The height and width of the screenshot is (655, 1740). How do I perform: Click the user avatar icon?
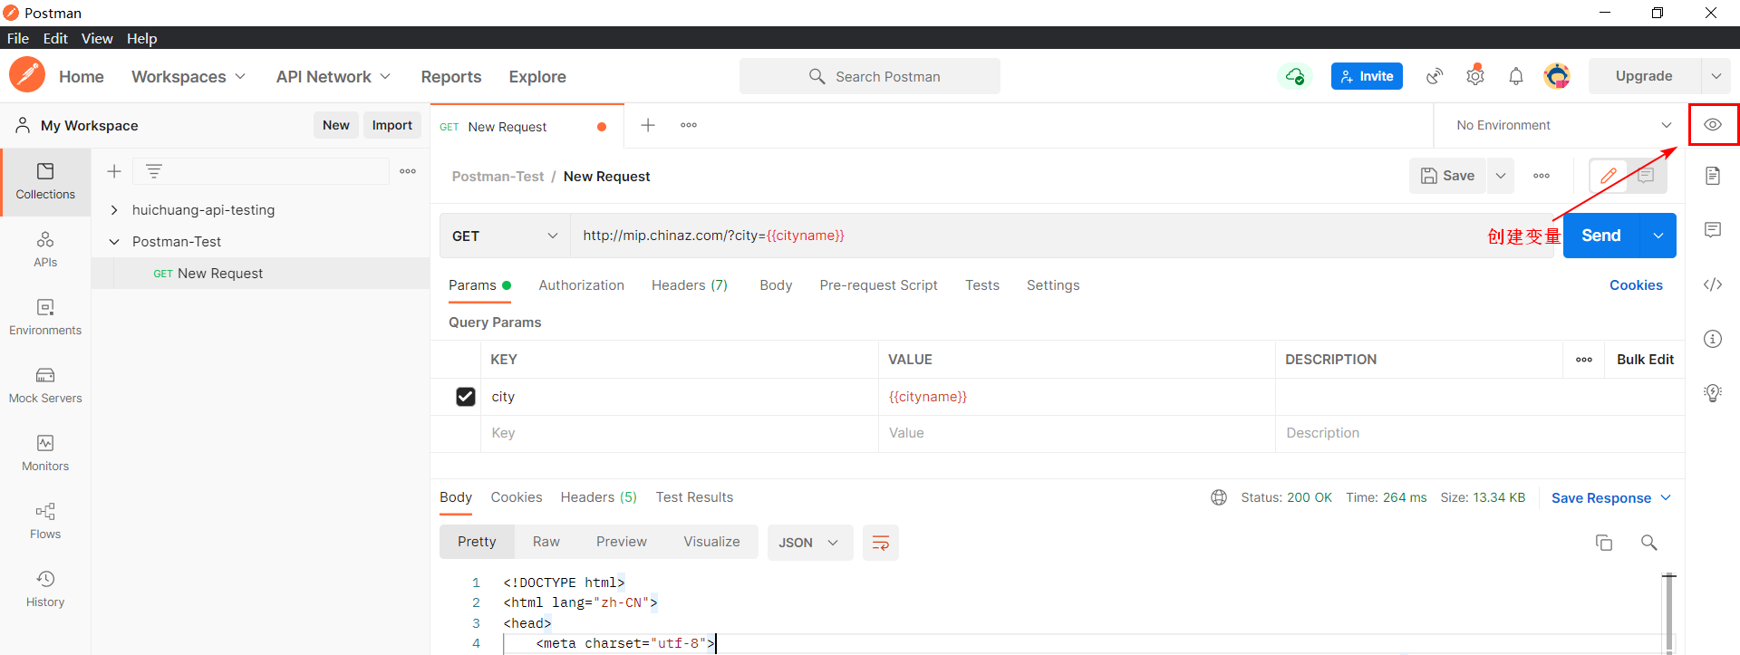pos(1557,76)
